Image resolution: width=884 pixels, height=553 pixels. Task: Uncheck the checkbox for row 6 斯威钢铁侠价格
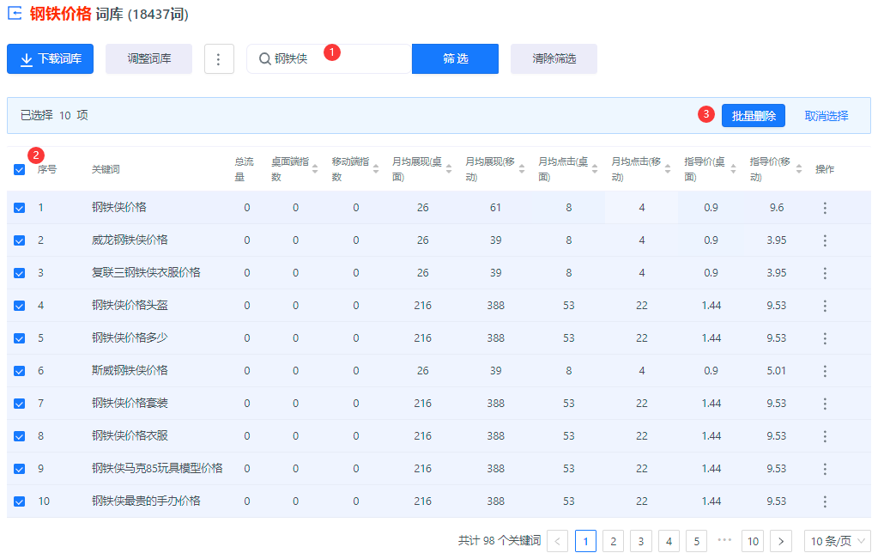[19, 371]
